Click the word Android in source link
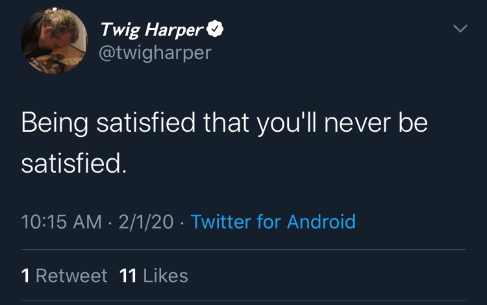 321,222
